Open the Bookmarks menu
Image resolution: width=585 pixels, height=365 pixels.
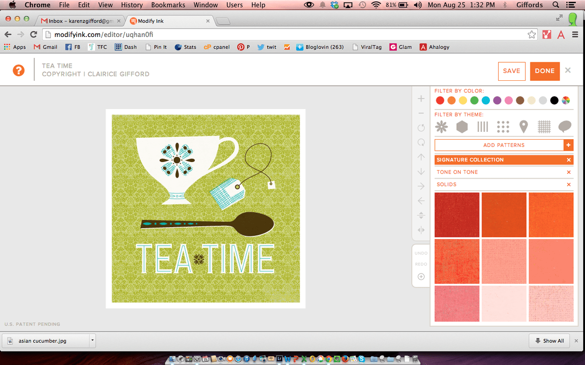coord(167,5)
